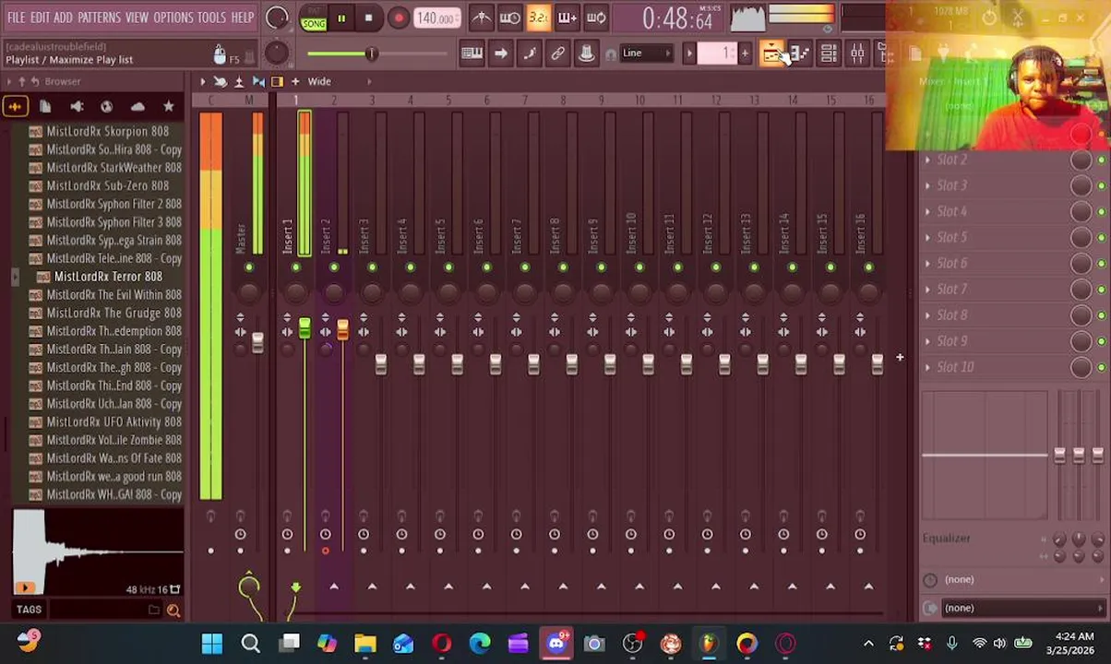Expand Slot 4 effect menu arrow
Viewport: 1111px width, 664px height.
pyautogui.click(x=928, y=212)
